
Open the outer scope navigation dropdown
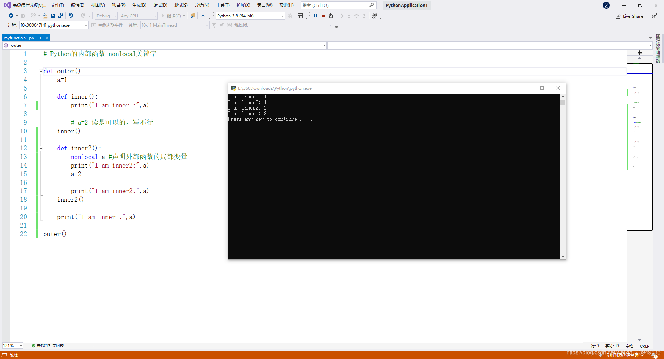click(x=165, y=45)
